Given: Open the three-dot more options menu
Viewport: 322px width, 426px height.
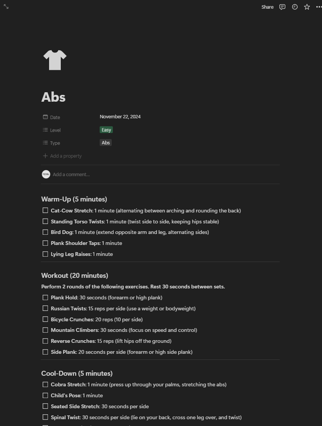Looking at the screenshot, I should (319, 7).
